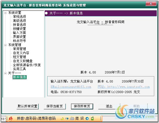159x123 pixels.
Task: Click the blue round arrow menu icon
Action: pyautogui.click(x=87, y=118)
